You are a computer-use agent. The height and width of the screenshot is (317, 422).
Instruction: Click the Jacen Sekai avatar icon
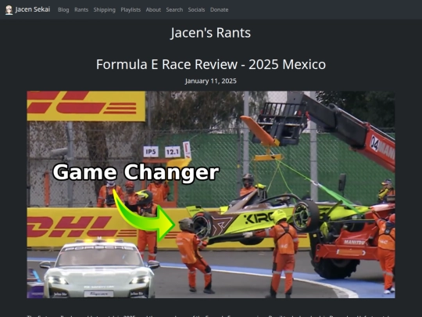[x=9, y=10]
